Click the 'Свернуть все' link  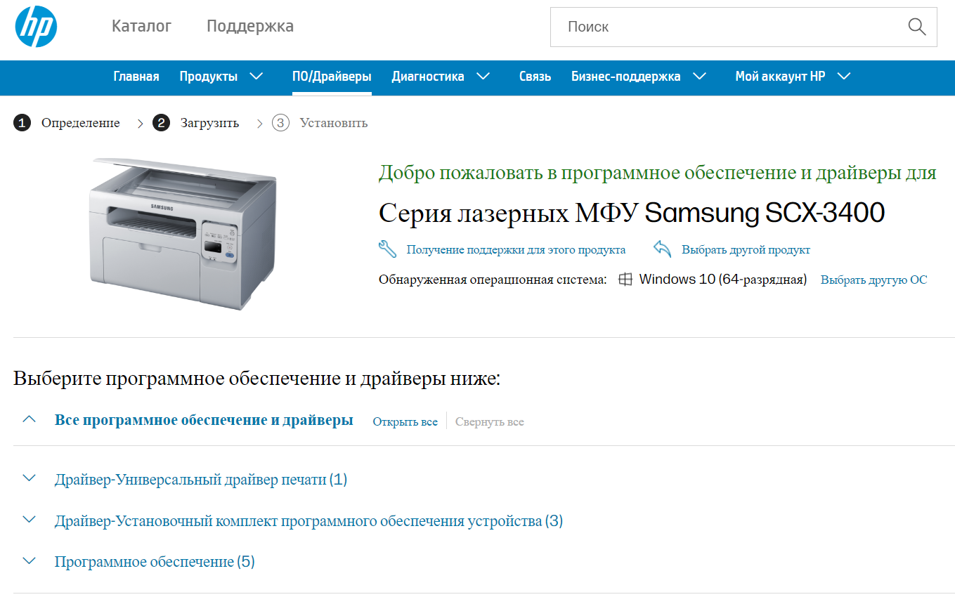point(490,422)
